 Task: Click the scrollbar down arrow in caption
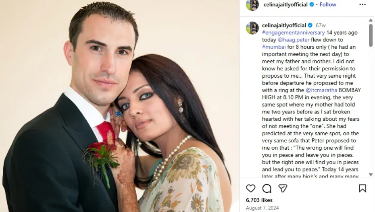click(371, 175)
